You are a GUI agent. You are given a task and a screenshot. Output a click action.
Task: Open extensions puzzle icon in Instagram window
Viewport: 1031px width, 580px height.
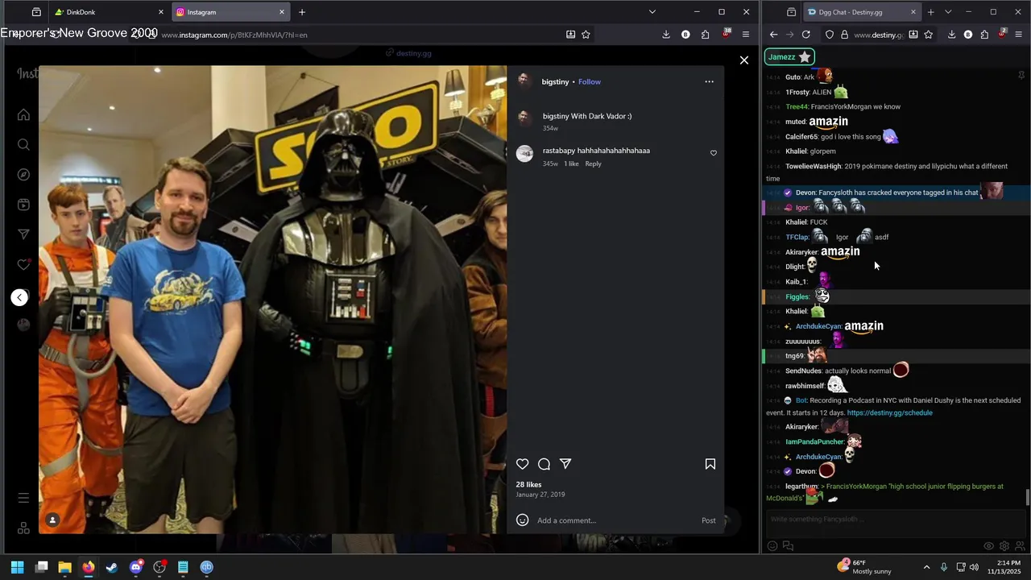[705, 35]
